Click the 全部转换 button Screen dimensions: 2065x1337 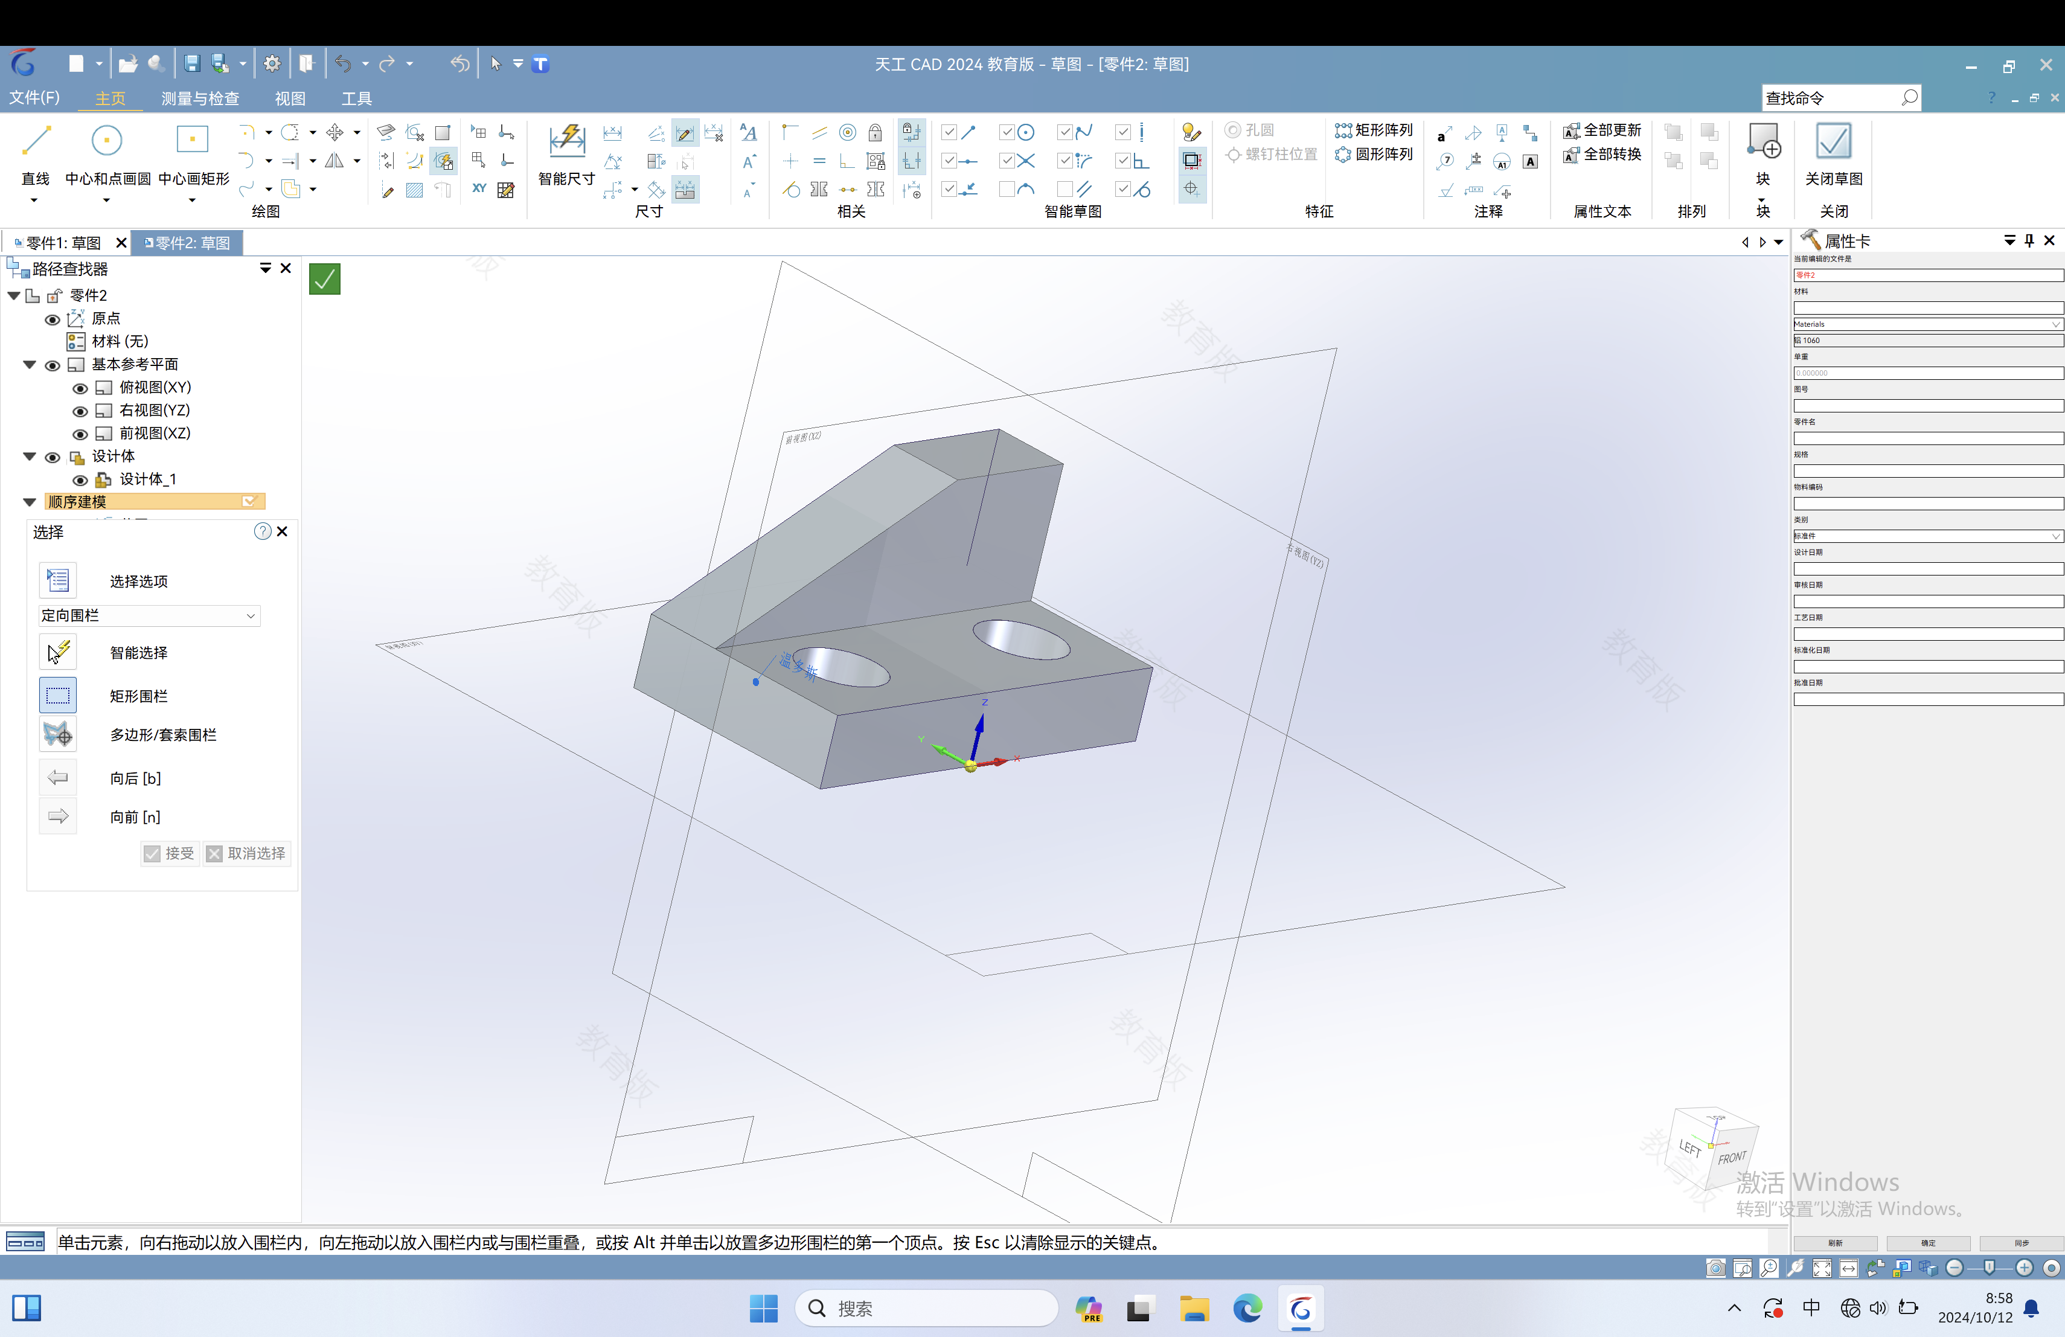(x=1602, y=155)
